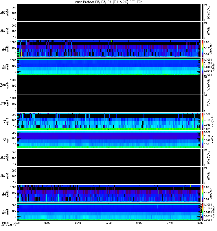This screenshot has width=217, height=231.
Task: Click the <|mV/m|> unit label of tha edc12
Action: (211, 49)
